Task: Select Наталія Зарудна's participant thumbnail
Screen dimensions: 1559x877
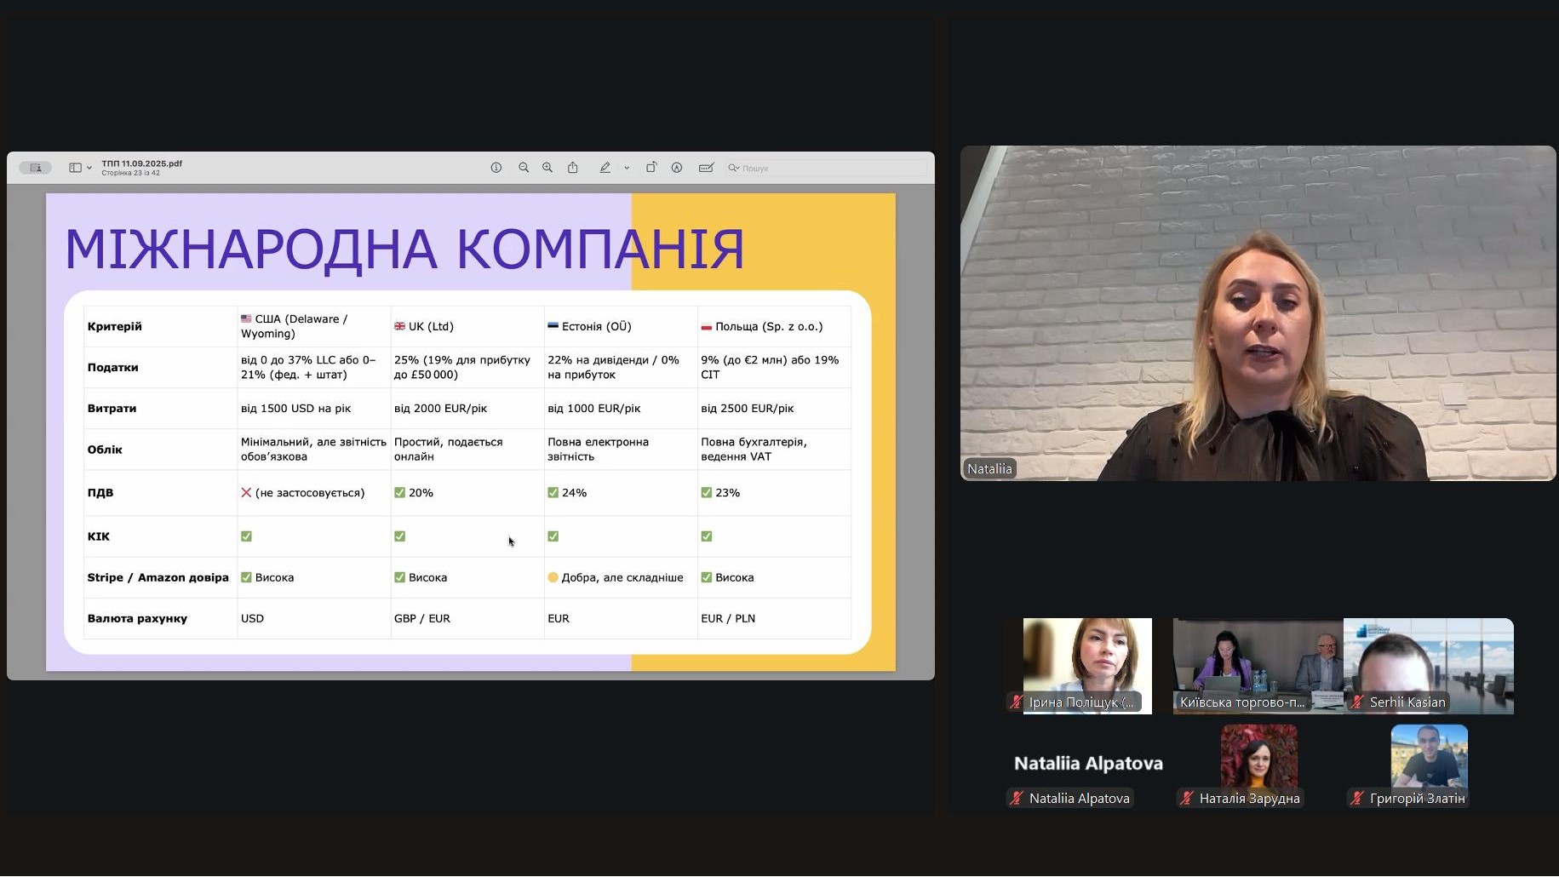Action: click(x=1258, y=756)
